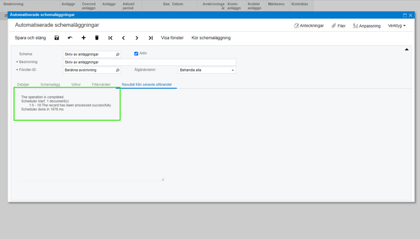Switch to the Filtervärden tab
The height and width of the screenshot is (239, 420).
pyautogui.click(x=101, y=84)
